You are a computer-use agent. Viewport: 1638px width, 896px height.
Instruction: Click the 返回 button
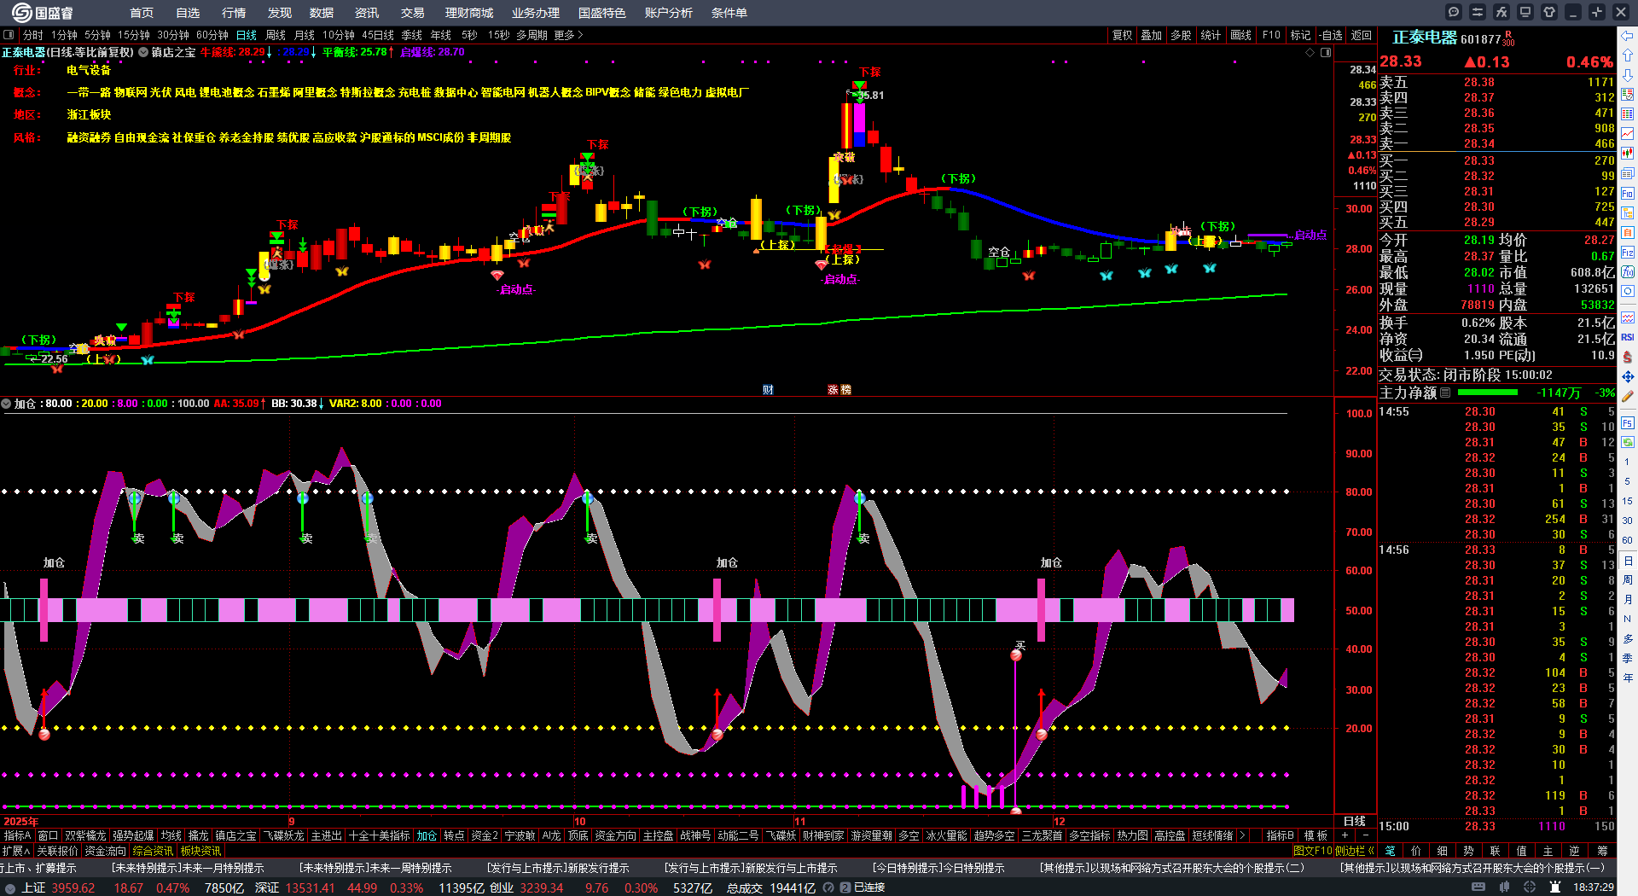(1362, 35)
